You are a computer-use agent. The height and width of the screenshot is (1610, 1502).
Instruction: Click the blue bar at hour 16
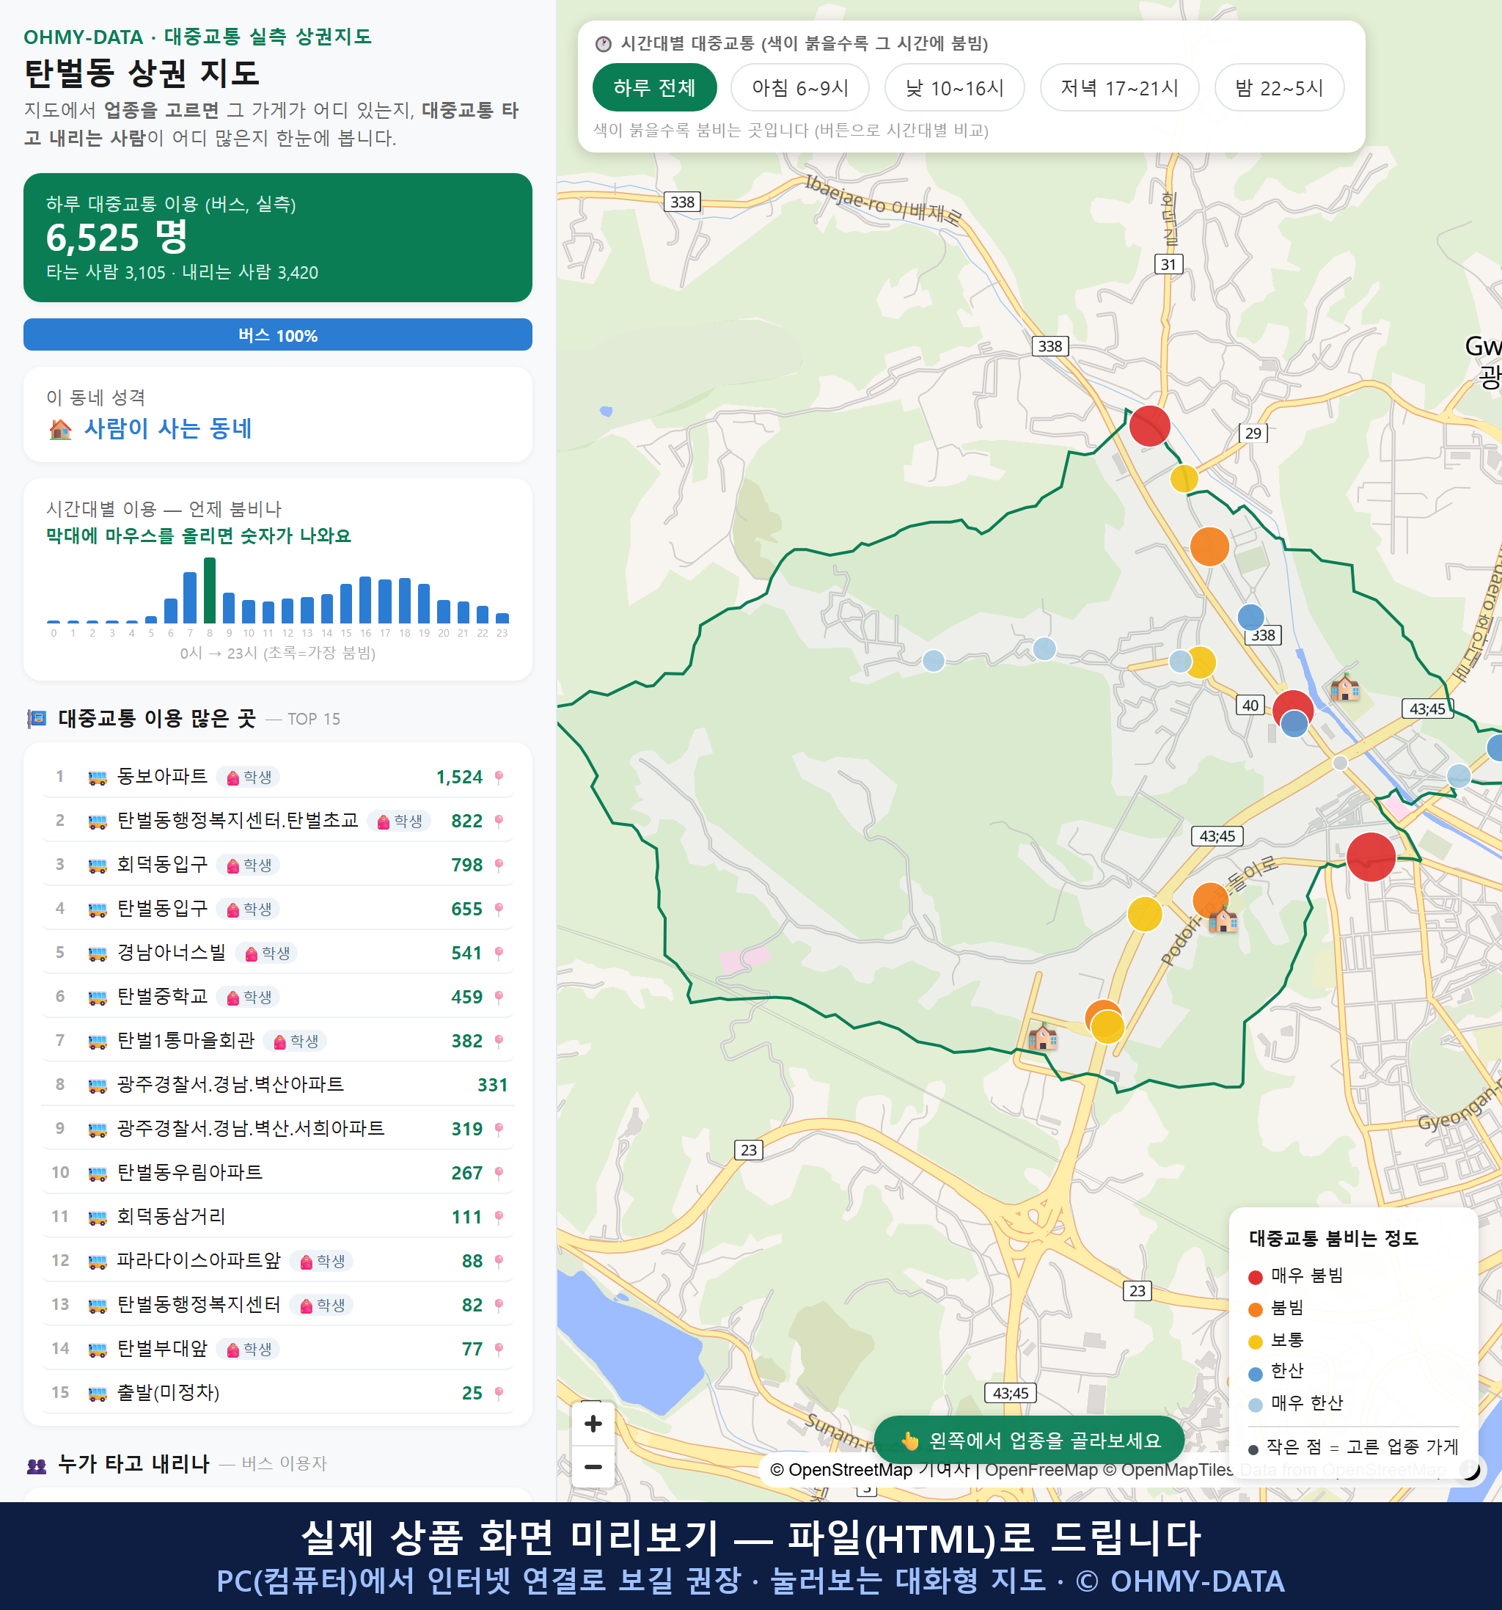tap(365, 599)
